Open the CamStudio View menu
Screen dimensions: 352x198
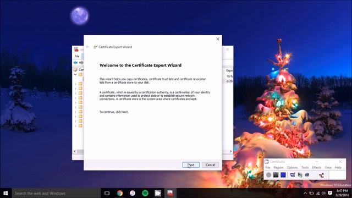328,167
